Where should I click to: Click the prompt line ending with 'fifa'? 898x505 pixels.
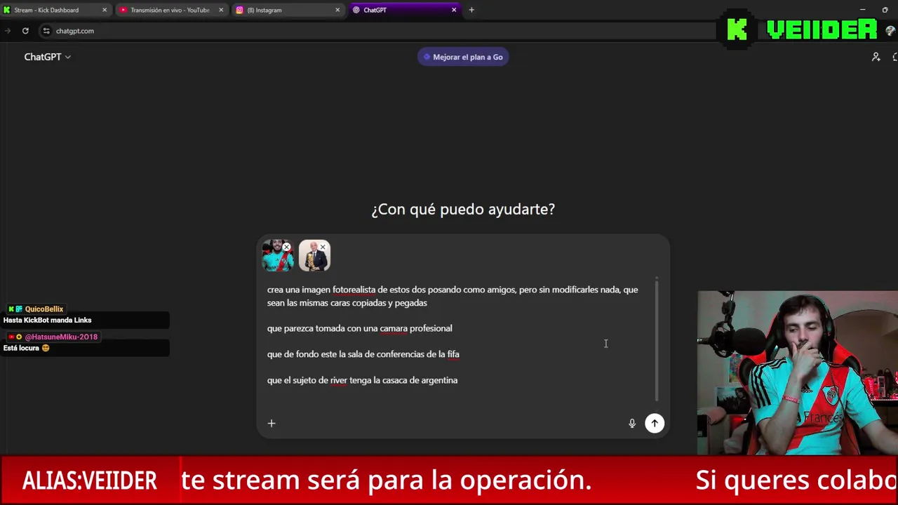pos(363,354)
